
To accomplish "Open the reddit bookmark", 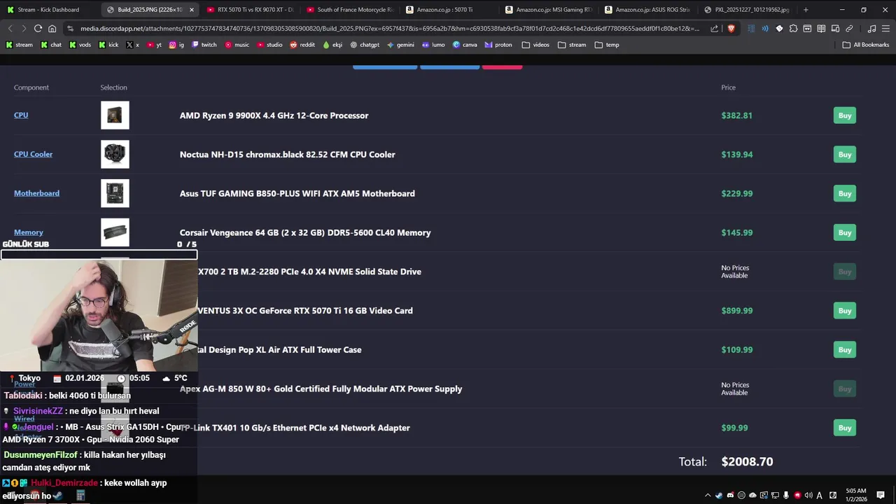I will point(302,45).
